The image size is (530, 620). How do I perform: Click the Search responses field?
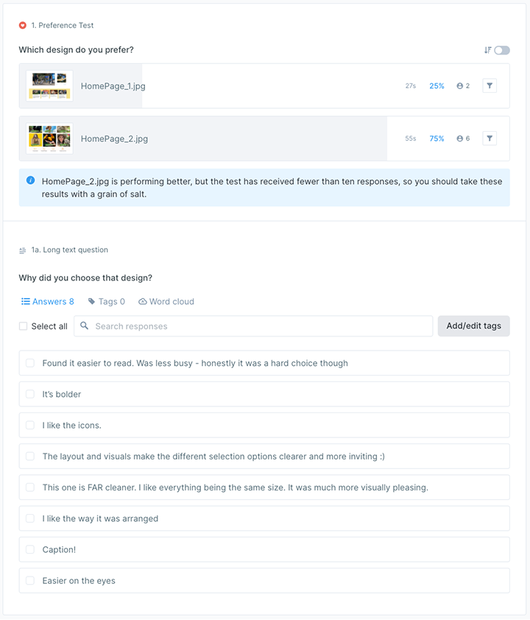[x=253, y=325]
